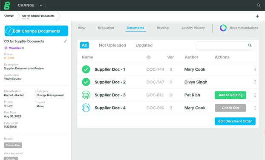The width and height of the screenshot is (265, 160).
Task: Click External ID 112348421
Action: pyautogui.click(x=11, y=126)
